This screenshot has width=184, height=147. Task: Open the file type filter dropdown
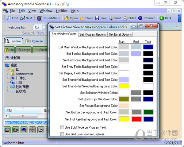[x=26, y=123]
